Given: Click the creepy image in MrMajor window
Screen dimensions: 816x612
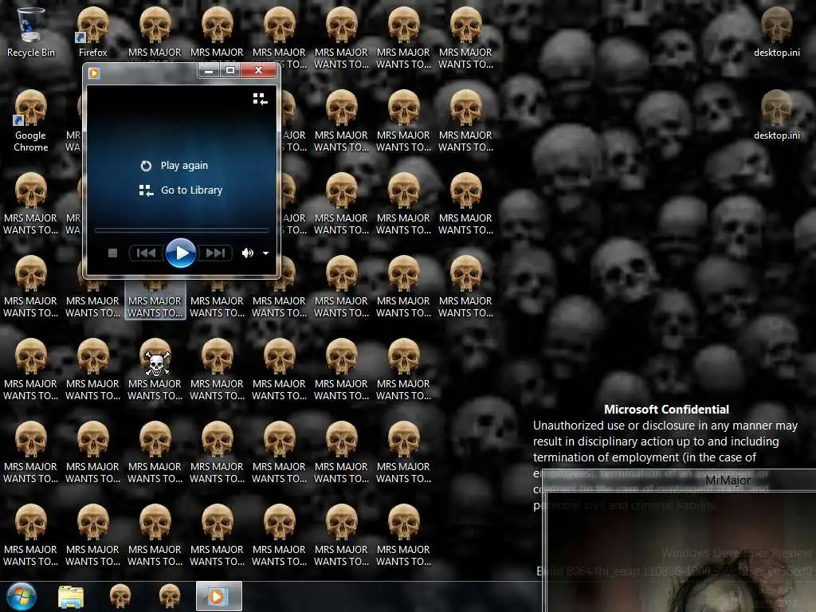Looking at the screenshot, I should pos(682,553).
